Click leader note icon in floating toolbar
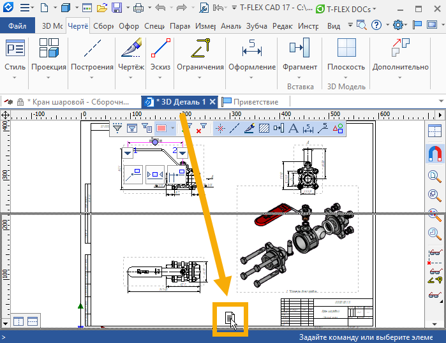The height and width of the screenshot is (343, 446). point(323,128)
